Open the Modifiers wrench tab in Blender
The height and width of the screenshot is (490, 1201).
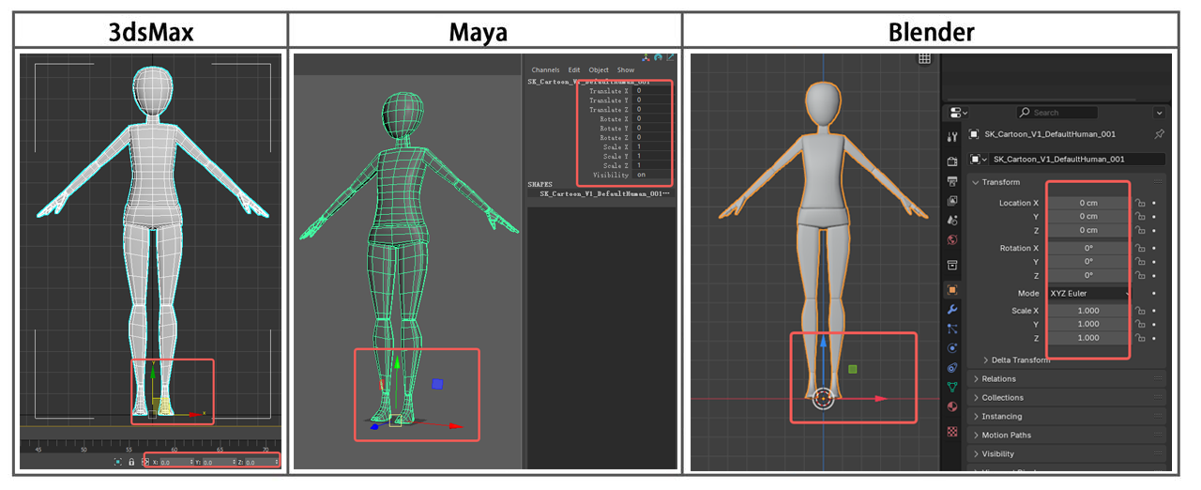coord(953,309)
